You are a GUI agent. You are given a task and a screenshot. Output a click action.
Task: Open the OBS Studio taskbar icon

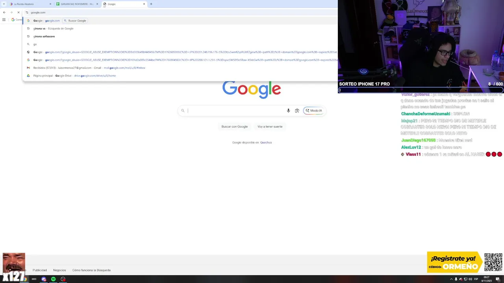63,279
